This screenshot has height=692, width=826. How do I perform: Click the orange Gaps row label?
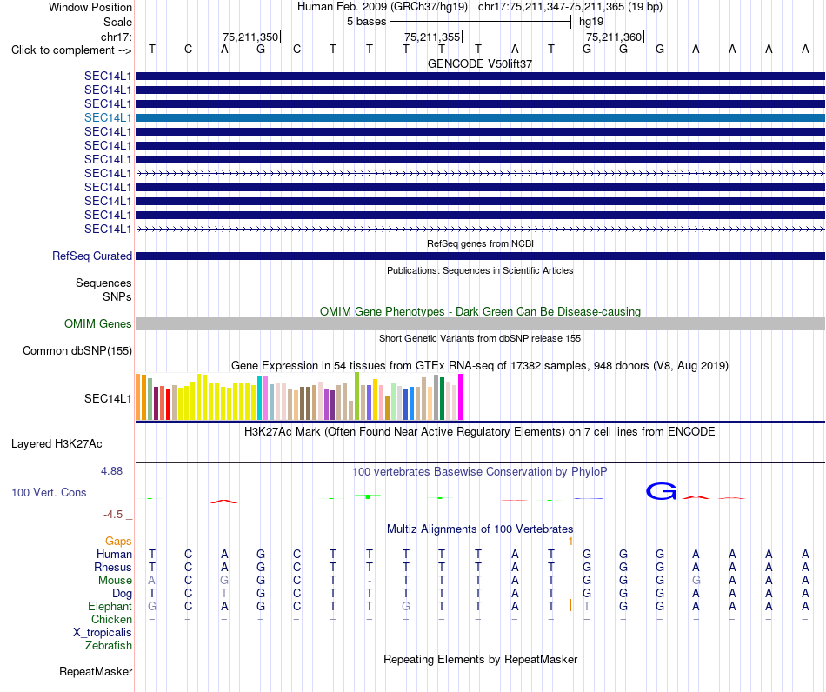tap(118, 541)
